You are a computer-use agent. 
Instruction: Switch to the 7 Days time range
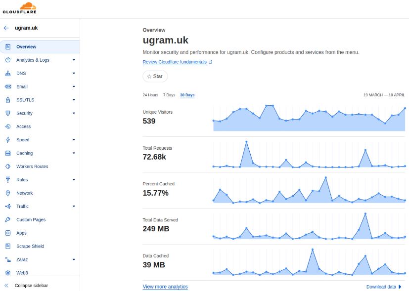[169, 95]
